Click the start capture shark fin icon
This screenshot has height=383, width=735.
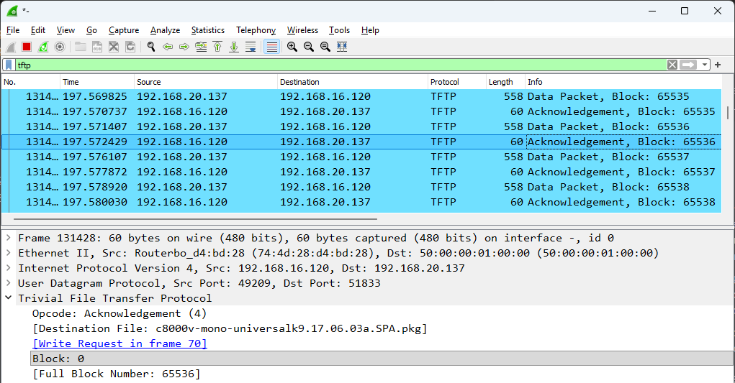(x=11, y=47)
